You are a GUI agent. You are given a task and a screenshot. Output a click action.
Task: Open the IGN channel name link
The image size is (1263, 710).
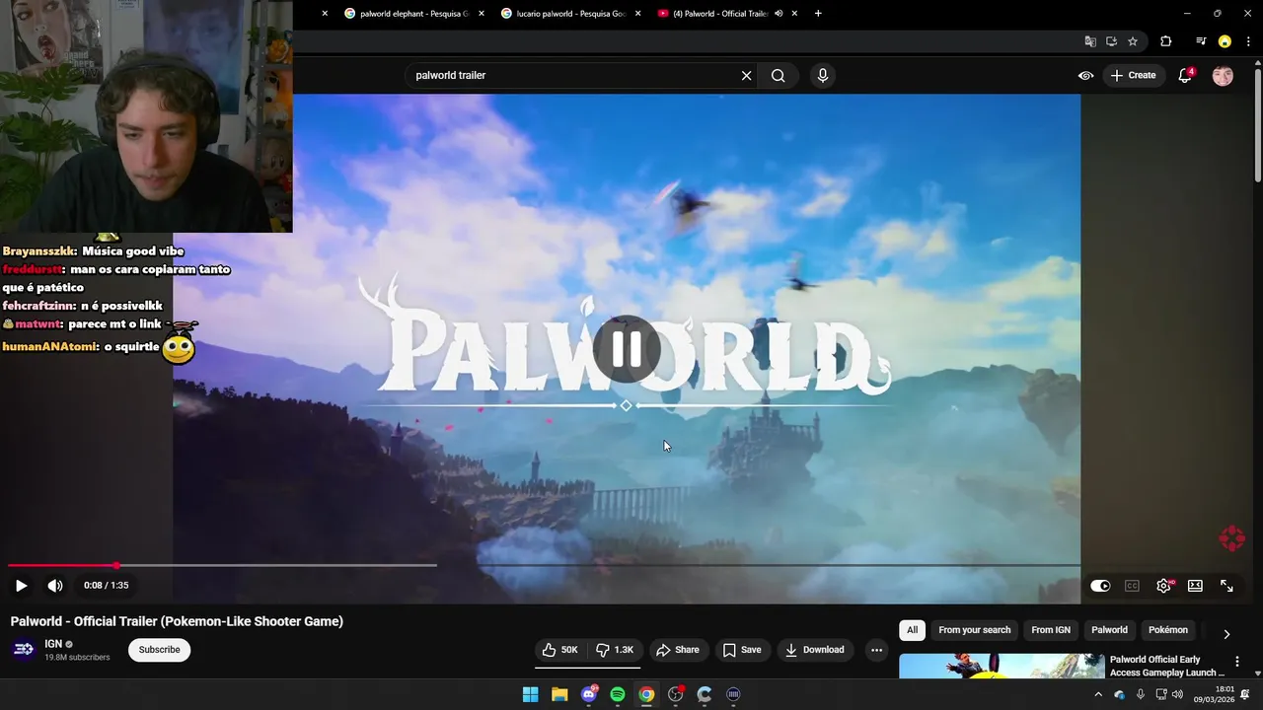(53, 644)
